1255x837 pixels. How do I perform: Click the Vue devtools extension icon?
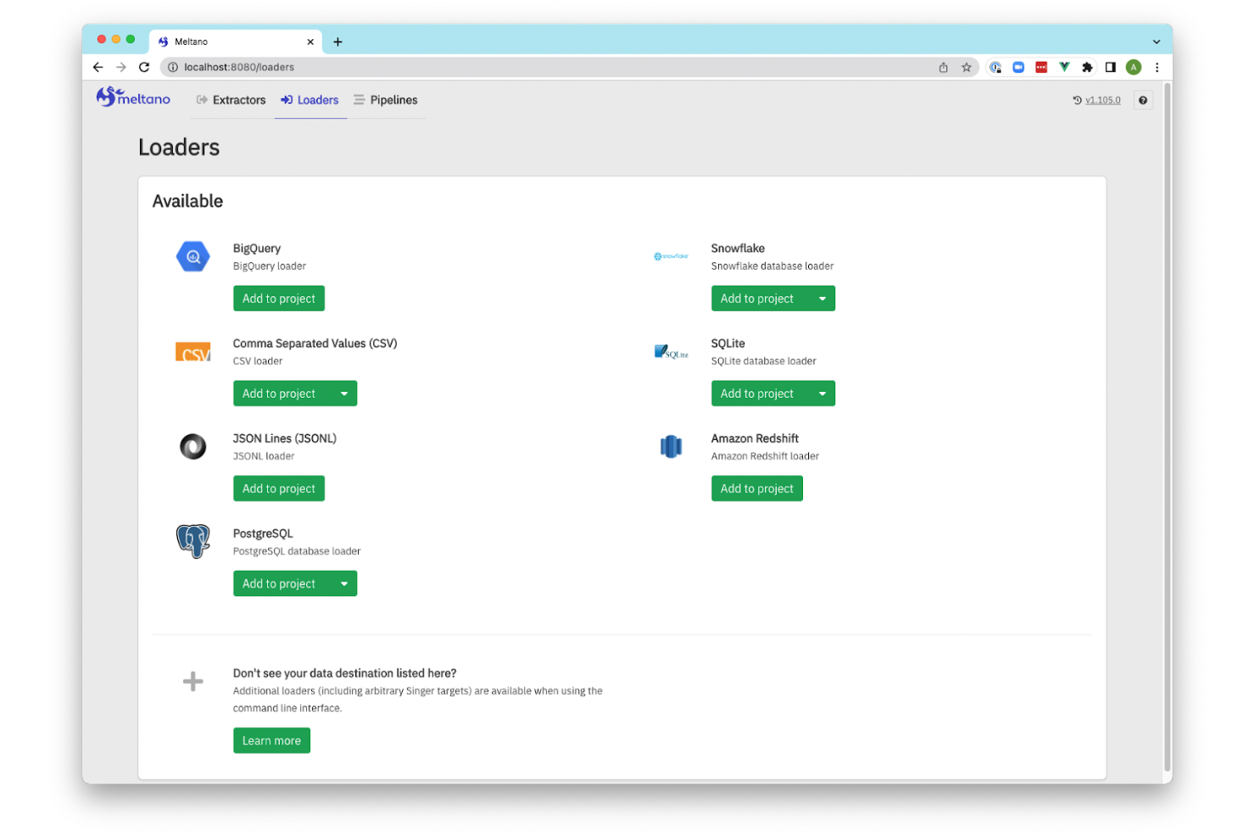coord(1065,67)
